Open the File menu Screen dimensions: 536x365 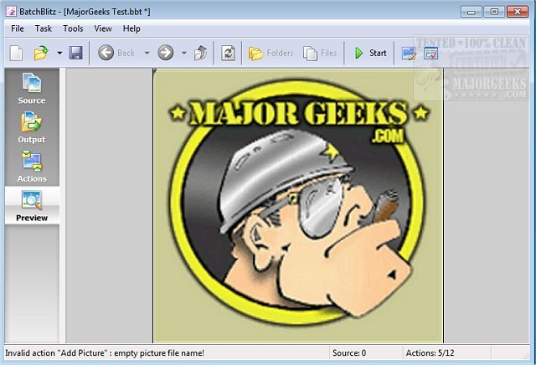click(18, 28)
